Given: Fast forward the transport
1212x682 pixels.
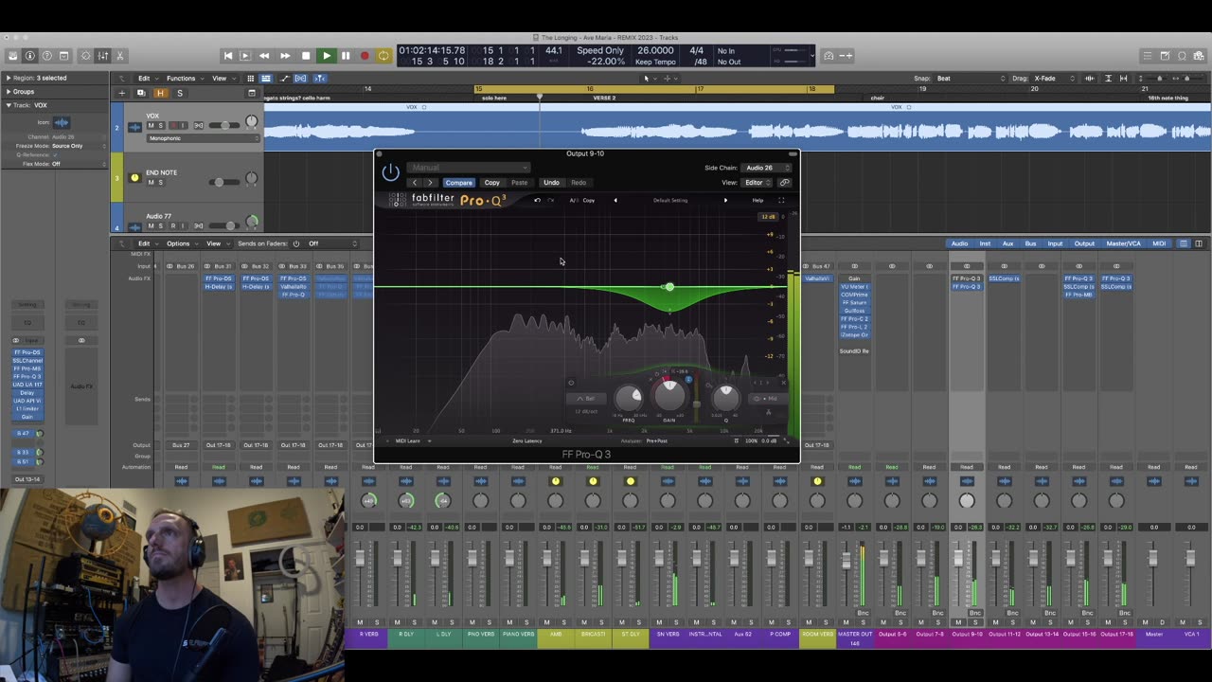Looking at the screenshot, I should (x=285, y=56).
